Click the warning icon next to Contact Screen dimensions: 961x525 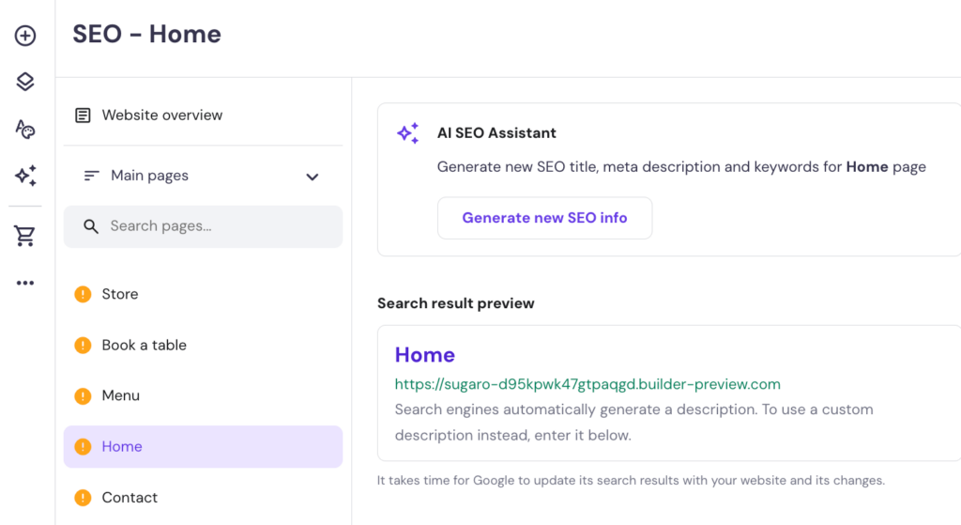(83, 498)
